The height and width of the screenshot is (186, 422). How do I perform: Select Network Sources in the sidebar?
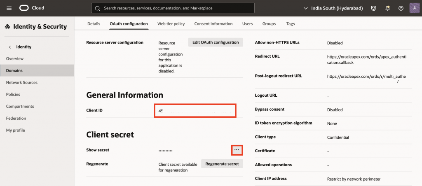pos(22,83)
